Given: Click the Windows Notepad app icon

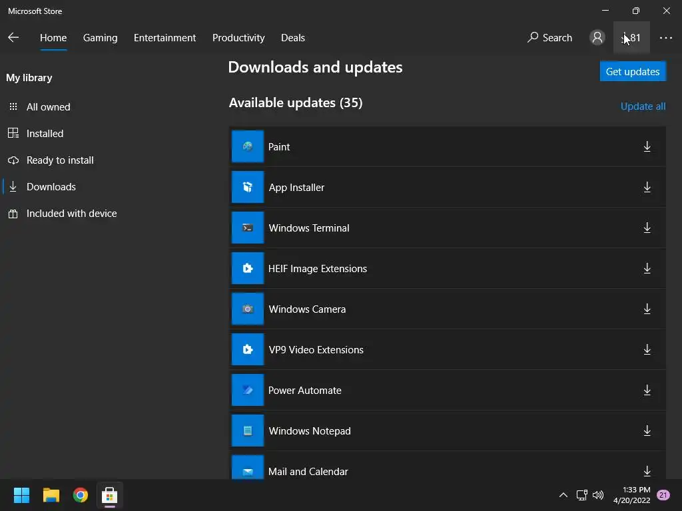Looking at the screenshot, I should tap(248, 430).
